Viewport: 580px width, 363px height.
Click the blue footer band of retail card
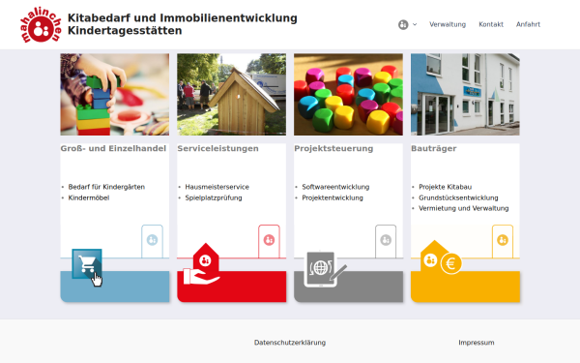click(115, 287)
